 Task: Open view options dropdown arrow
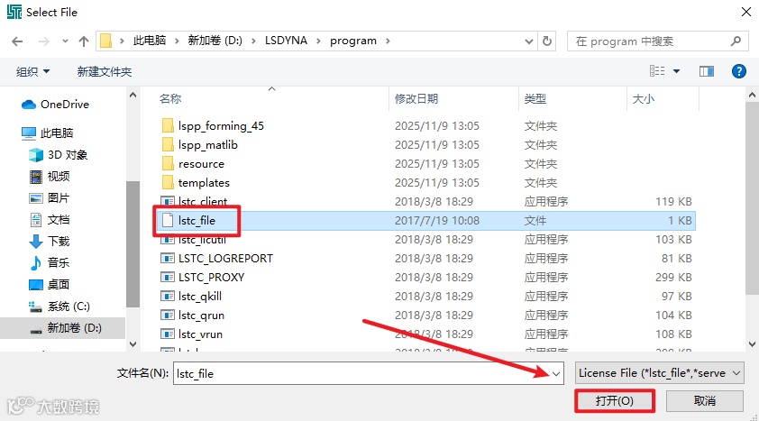click(x=677, y=71)
